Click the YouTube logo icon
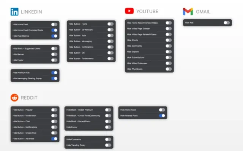This screenshot has width=243, height=151. coord(129,11)
